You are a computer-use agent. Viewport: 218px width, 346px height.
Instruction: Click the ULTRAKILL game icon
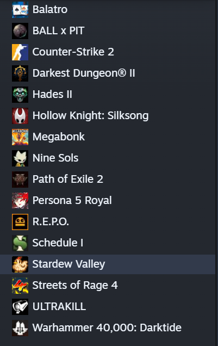[x=20, y=306]
